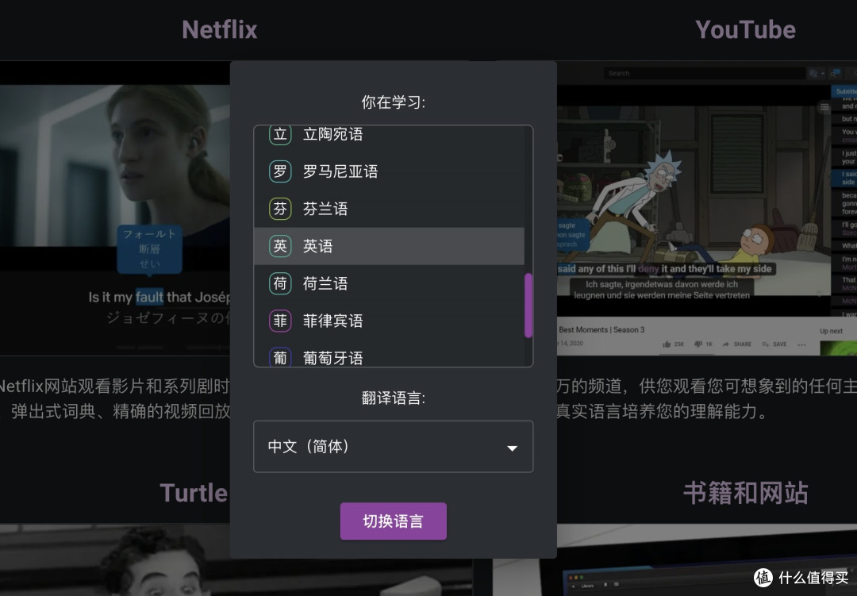This screenshot has width=857, height=596.
Task: Click SAVE in the YouTube preview
Action: (x=774, y=344)
